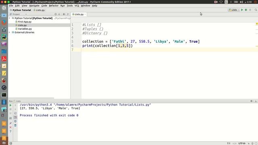Click the Run panel stop square icon

[10, 109]
